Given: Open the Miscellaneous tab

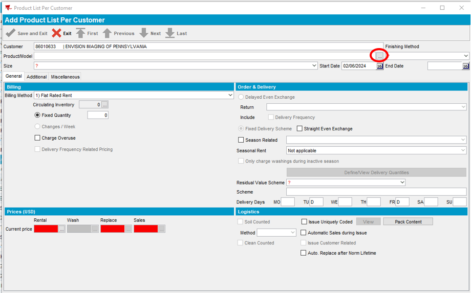Looking at the screenshot, I should [65, 77].
